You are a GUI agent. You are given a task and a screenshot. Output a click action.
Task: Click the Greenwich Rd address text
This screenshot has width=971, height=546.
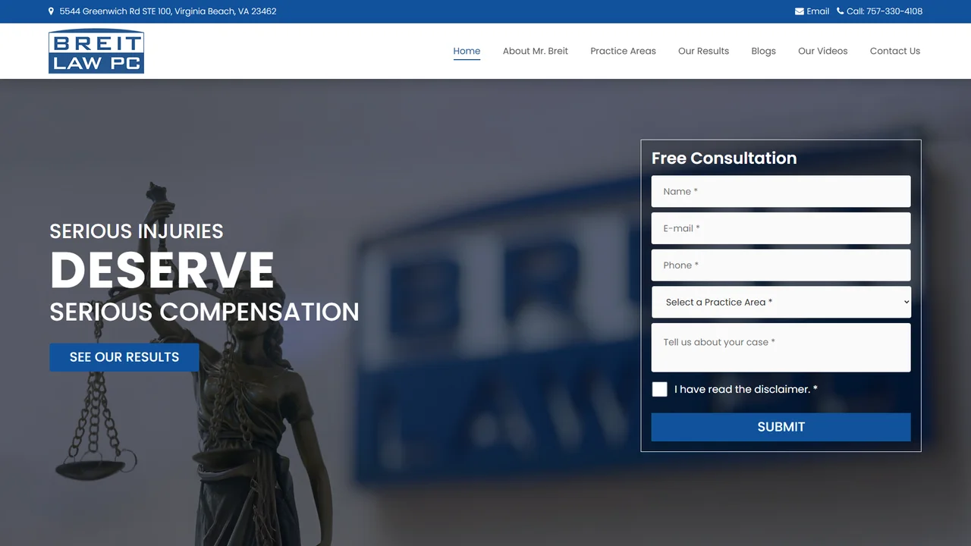168,11
